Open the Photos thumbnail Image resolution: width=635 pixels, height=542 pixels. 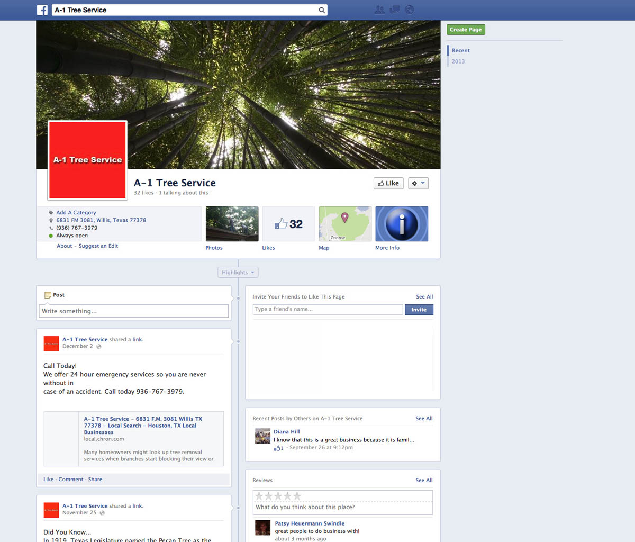pyautogui.click(x=232, y=224)
